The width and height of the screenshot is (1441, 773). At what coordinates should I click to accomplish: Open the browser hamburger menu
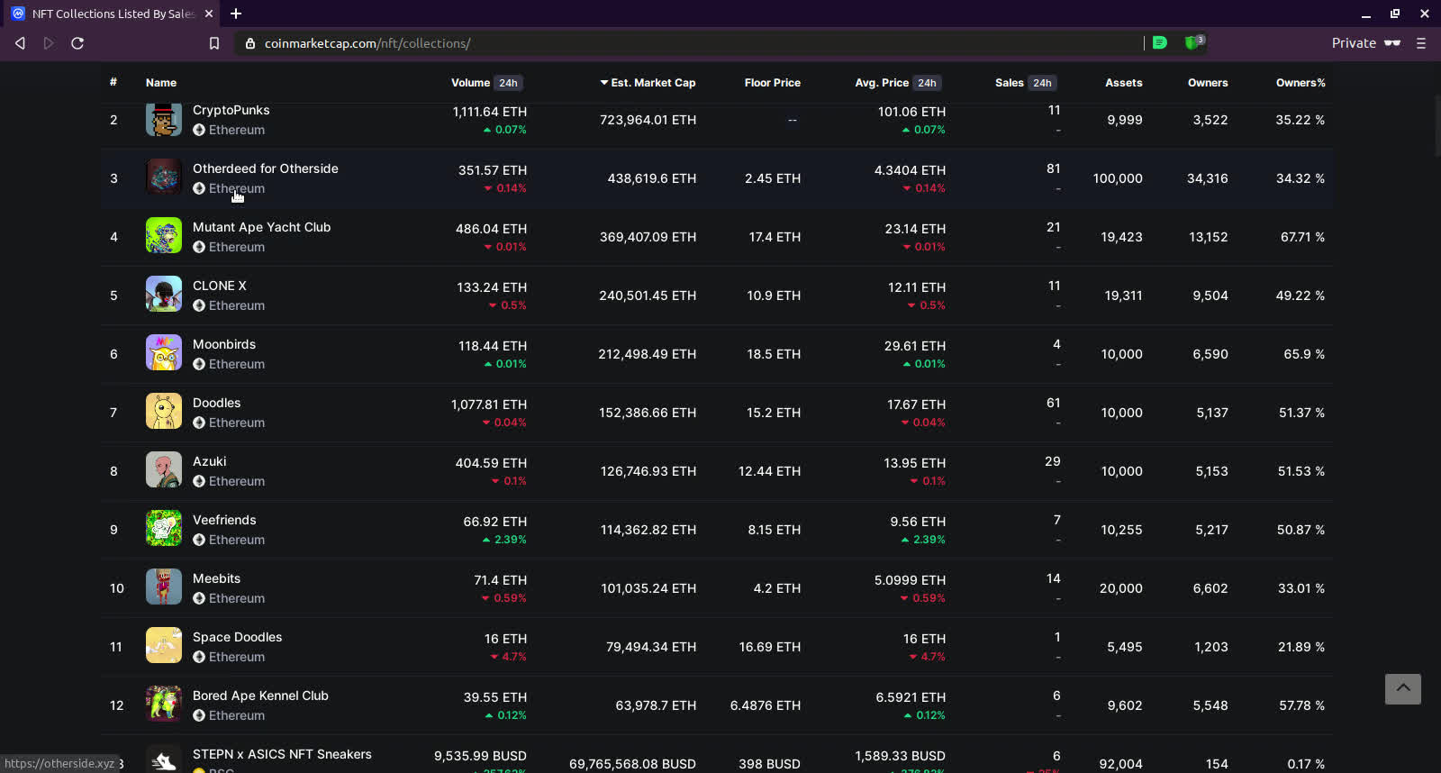click(x=1421, y=43)
